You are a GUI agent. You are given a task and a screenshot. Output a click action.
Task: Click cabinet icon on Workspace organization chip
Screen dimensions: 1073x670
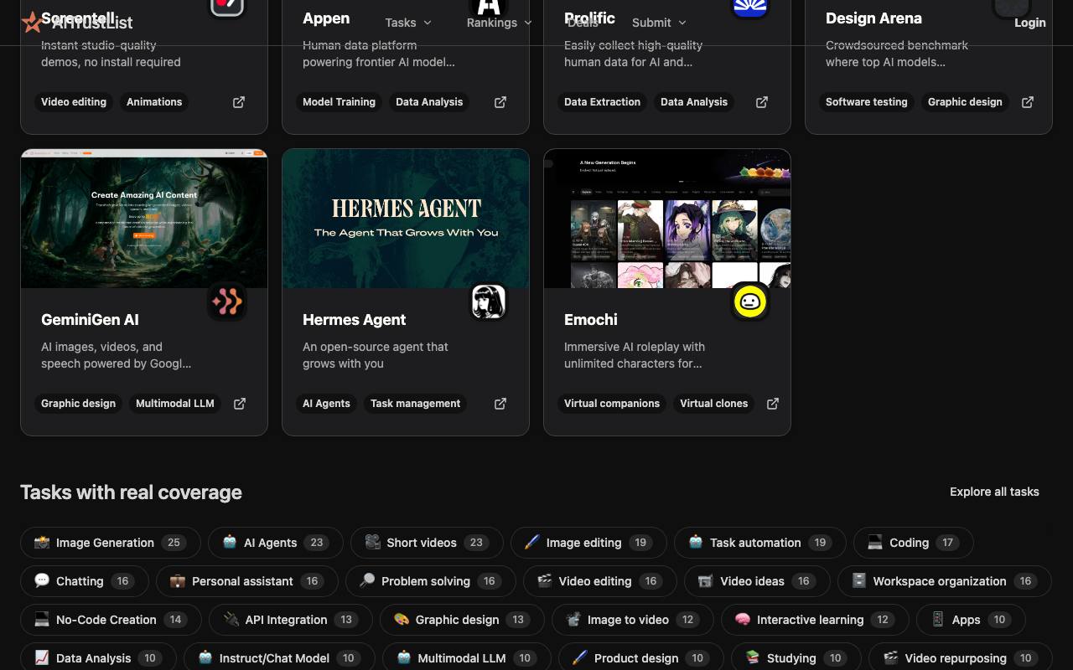click(x=859, y=581)
